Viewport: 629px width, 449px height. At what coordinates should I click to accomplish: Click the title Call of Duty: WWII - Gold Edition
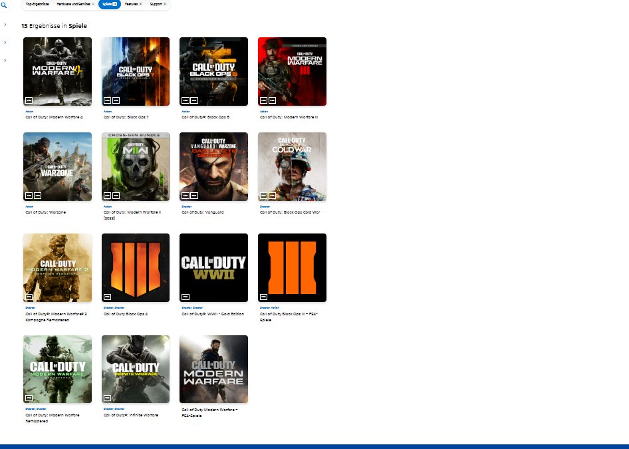pos(213,314)
